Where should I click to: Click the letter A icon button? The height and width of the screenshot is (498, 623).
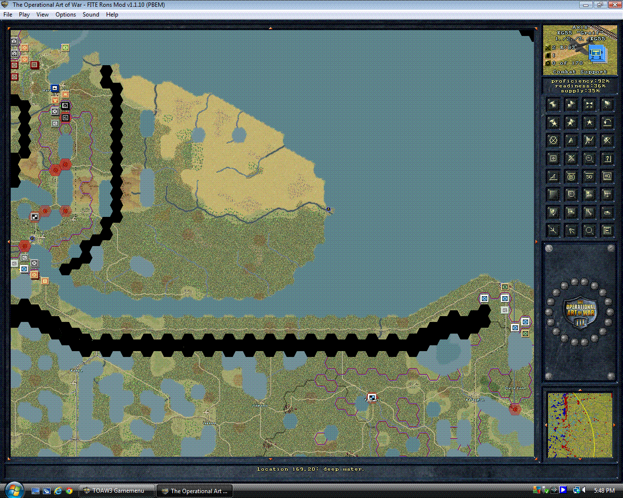571,141
